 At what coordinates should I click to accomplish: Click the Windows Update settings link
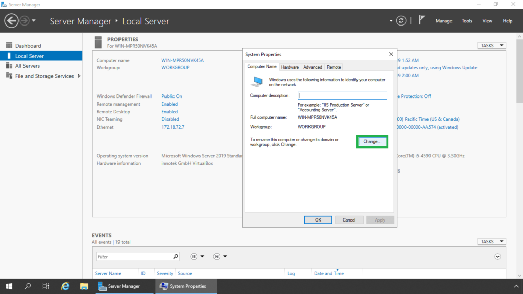pyautogui.click(x=437, y=68)
